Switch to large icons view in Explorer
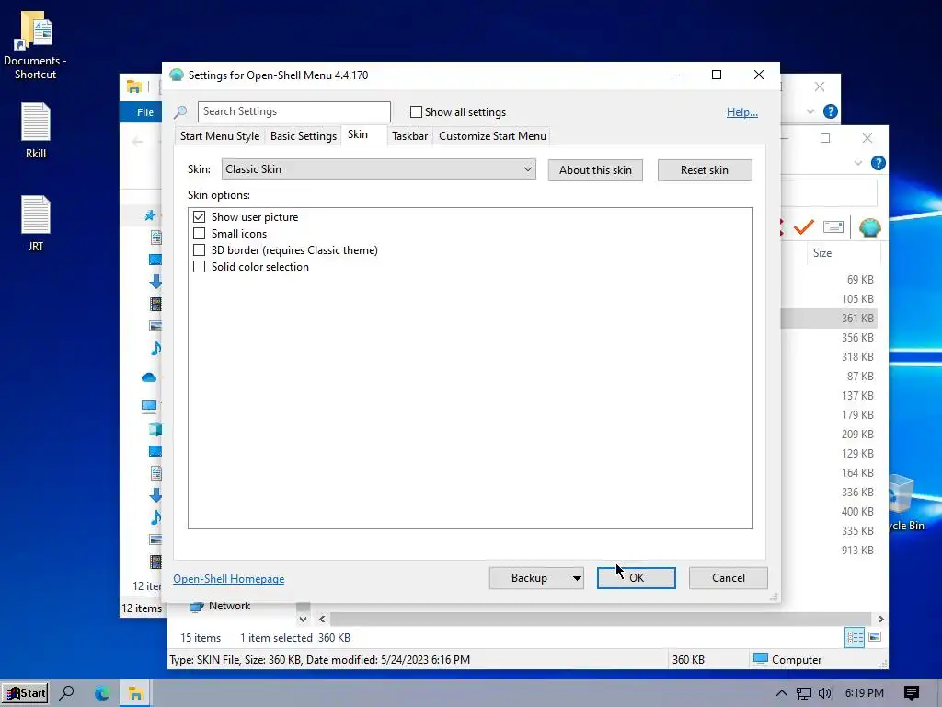This screenshot has width=942, height=707. click(x=875, y=637)
